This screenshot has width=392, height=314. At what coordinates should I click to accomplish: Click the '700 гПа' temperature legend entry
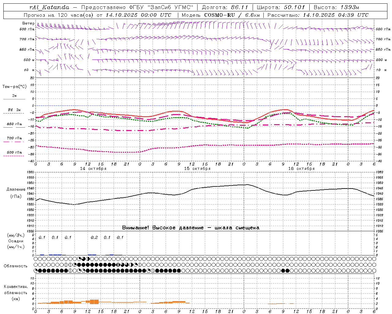14,138
